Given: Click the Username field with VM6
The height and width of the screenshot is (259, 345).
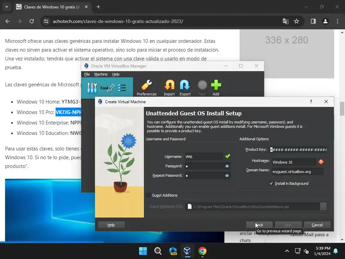Looking at the screenshot, I should pyautogui.click(x=204, y=156).
